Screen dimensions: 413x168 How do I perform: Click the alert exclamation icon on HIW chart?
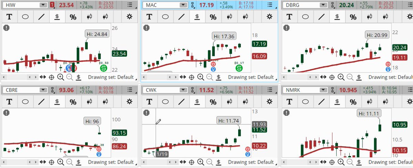[6, 28]
